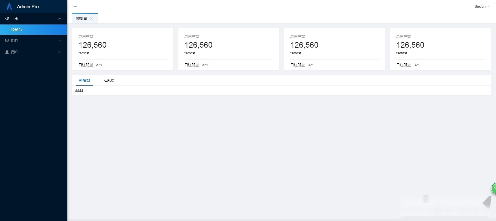This screenshot has height=221, width=496.
Task: Click the Admin Pro logo icon
Action: pos(9,6)
